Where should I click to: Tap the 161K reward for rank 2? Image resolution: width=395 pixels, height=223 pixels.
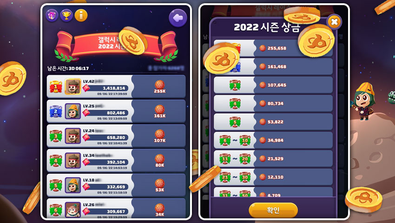click(x=159, y=111)
